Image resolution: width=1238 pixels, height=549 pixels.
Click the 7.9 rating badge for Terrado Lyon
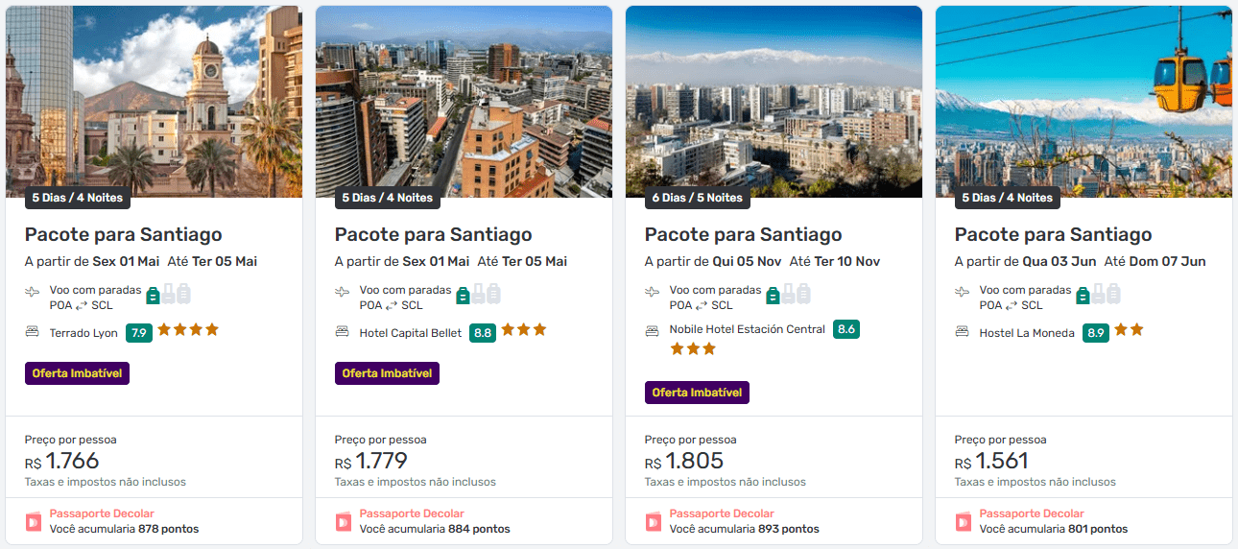139,333
